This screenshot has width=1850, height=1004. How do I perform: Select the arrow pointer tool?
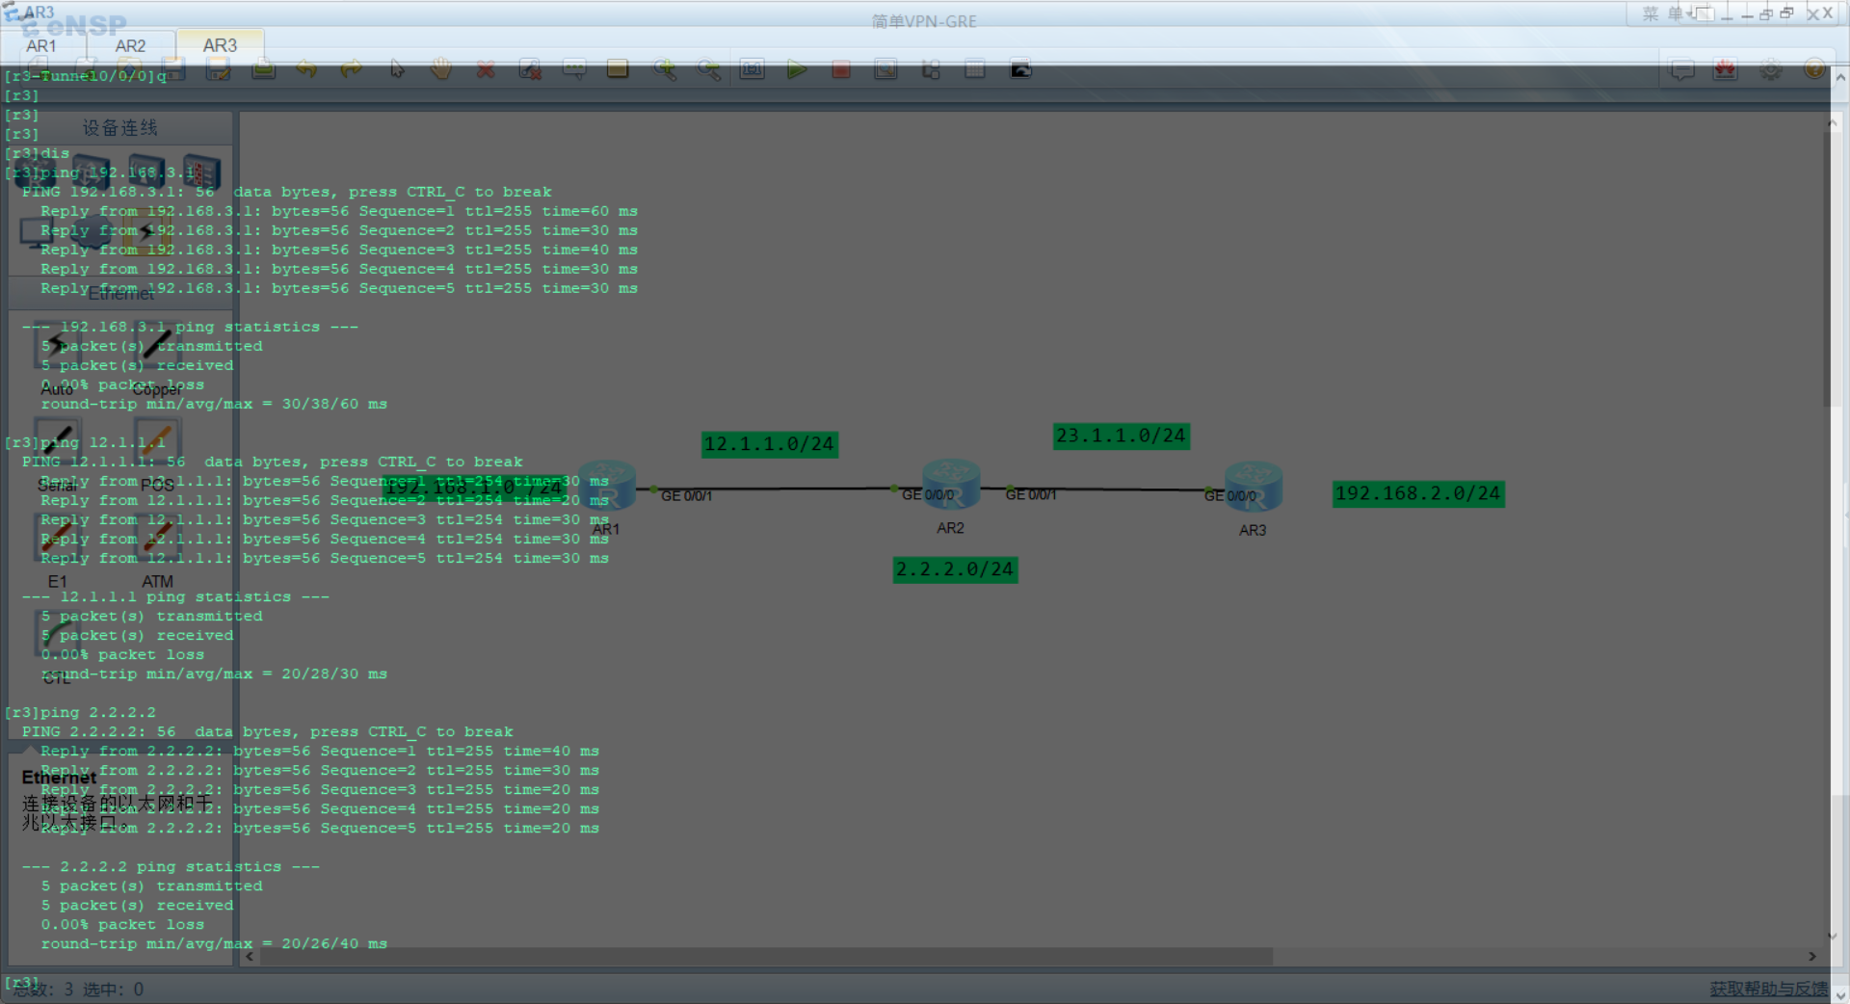click(x=397, y=69)
